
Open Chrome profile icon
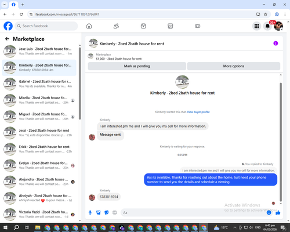(x=277, y=14)
